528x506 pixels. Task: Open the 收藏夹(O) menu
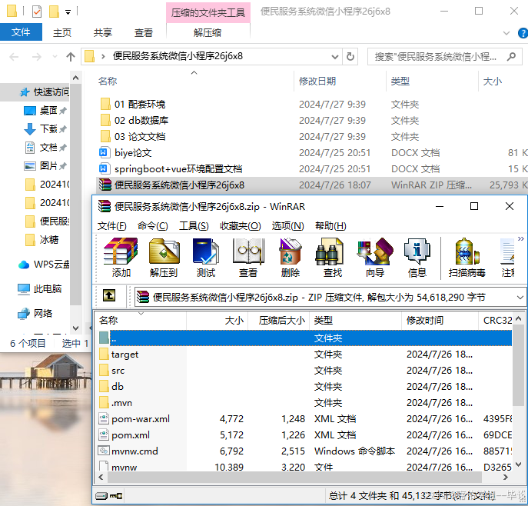coord(240,226)
